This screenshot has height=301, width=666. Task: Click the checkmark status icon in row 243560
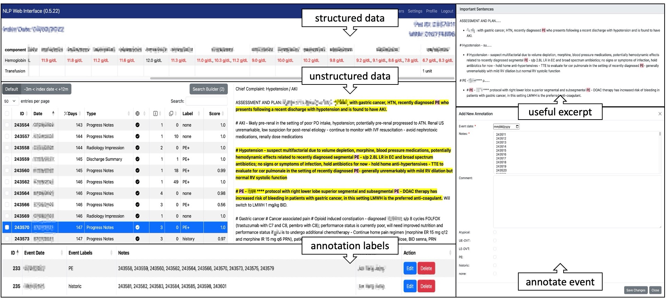138,171
